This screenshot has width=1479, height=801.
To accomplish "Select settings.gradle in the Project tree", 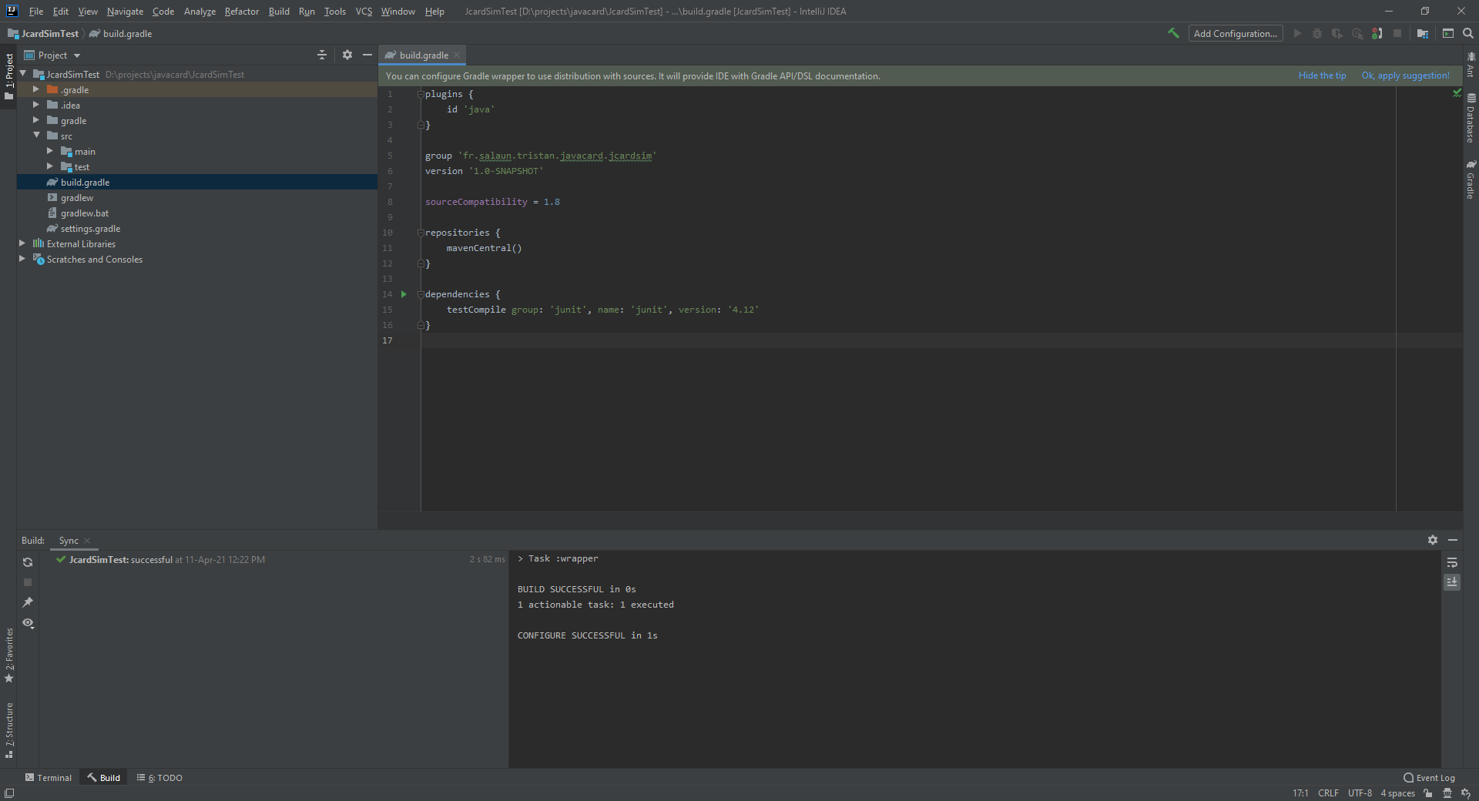I will pos(90,229).
